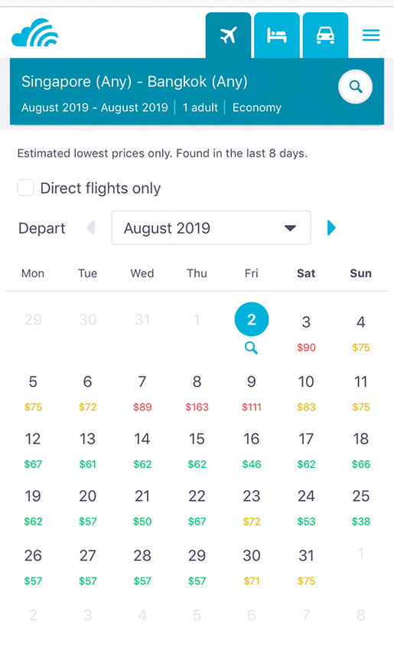
Task: Go to previous month with left arrow
Action: pos(90,227)
